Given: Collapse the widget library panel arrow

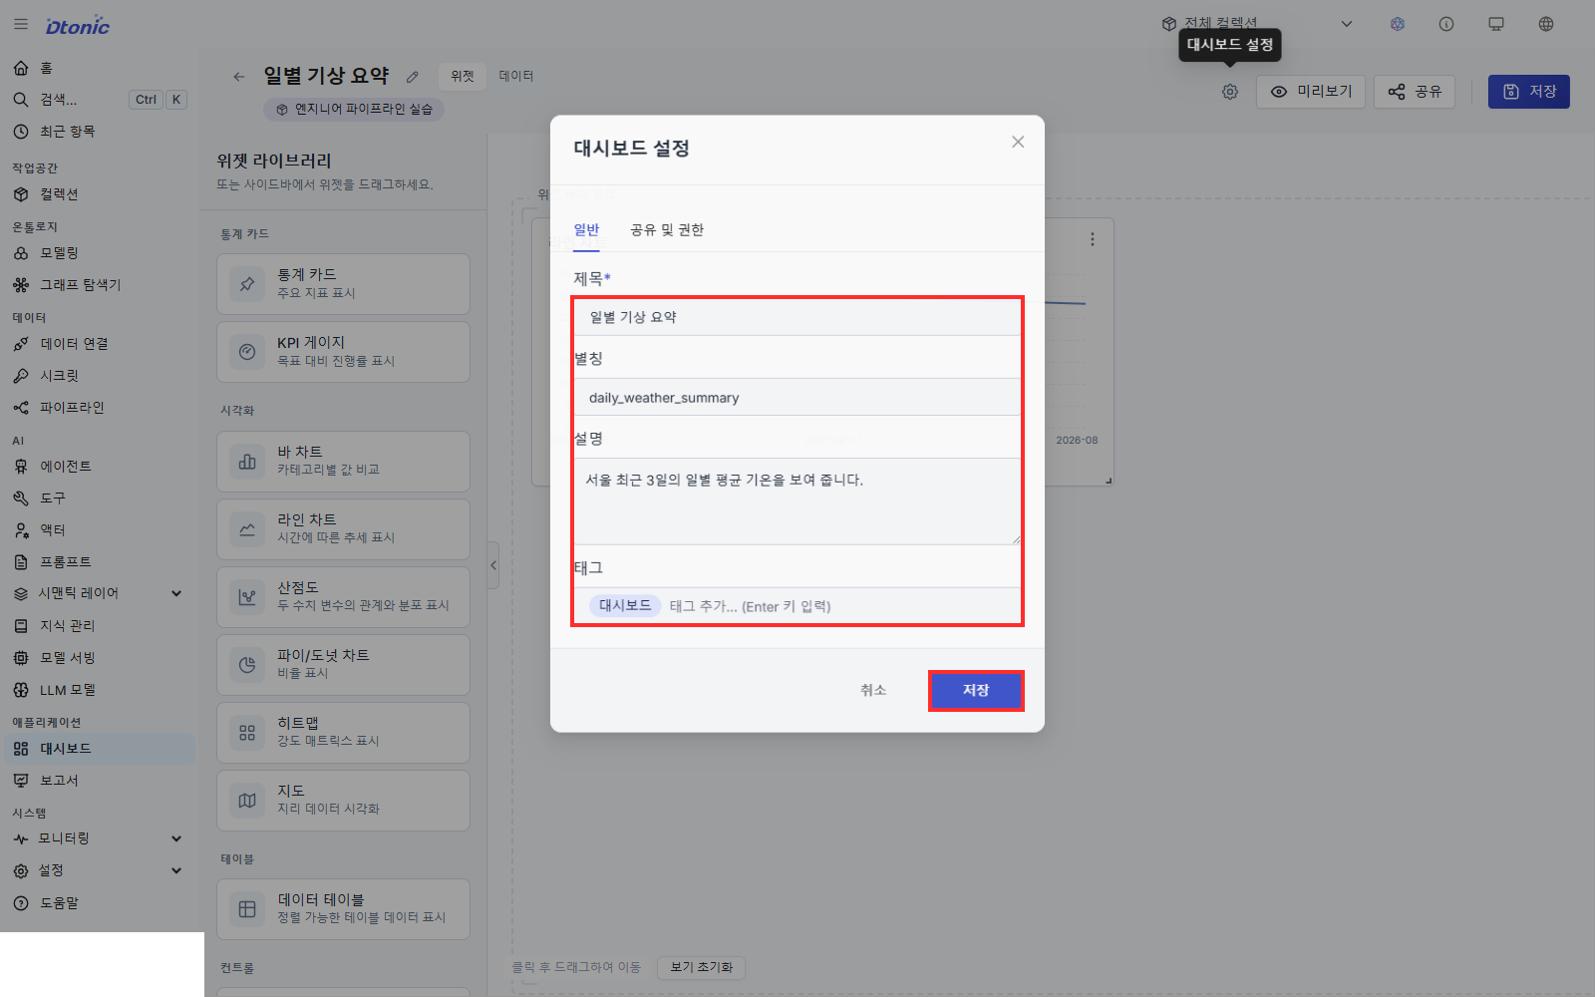Looking at the screenshot, I should pos(493,565).
